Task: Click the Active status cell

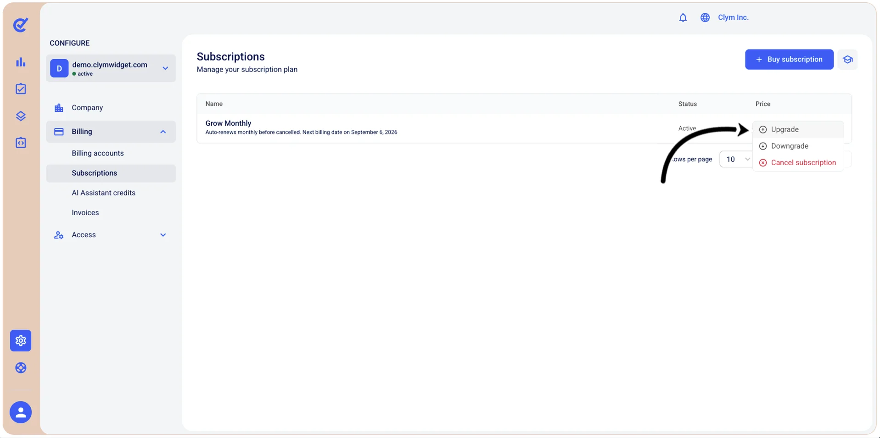Action: coord(687,128)
